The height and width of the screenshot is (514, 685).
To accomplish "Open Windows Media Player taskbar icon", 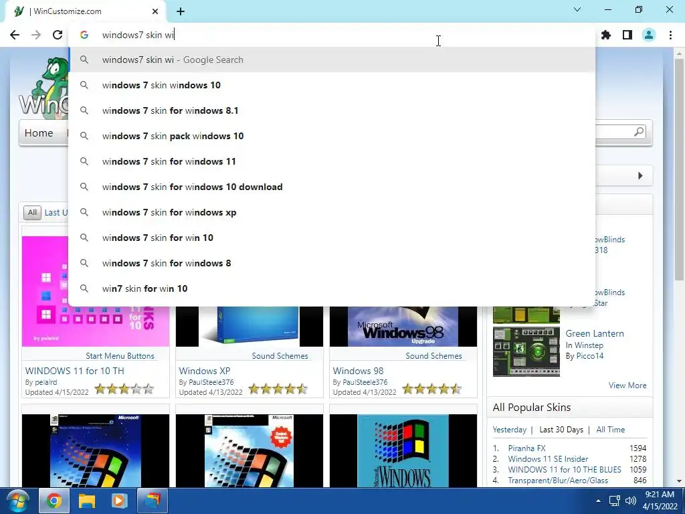I will pyautogui.click(x=119, y=501).
